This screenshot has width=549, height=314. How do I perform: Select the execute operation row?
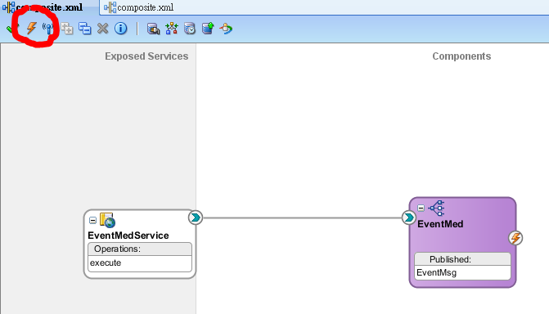tap(140, 262)
